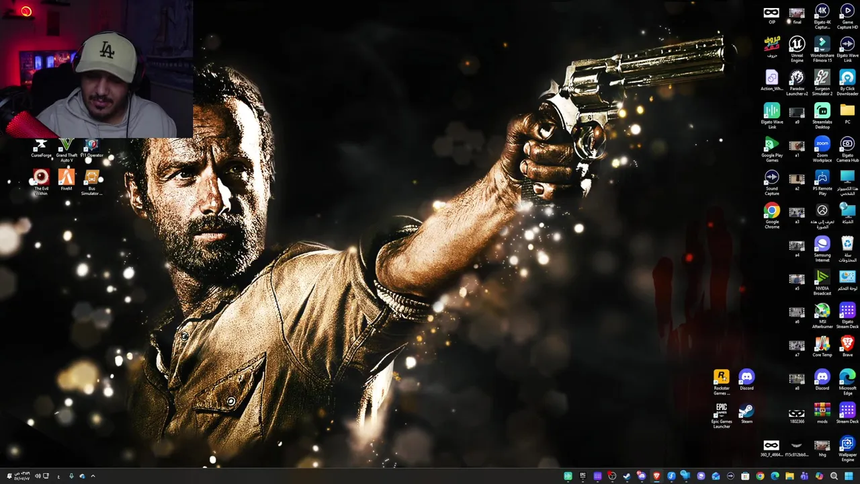Launch Epic Games Launcher desktop shortcut
Screen dimensions: 860x484
pyautogui.click(x=721, y=415)
